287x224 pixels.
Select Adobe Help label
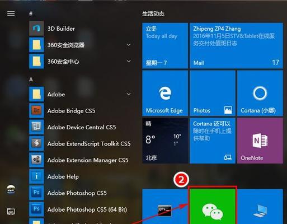[63, 176]
